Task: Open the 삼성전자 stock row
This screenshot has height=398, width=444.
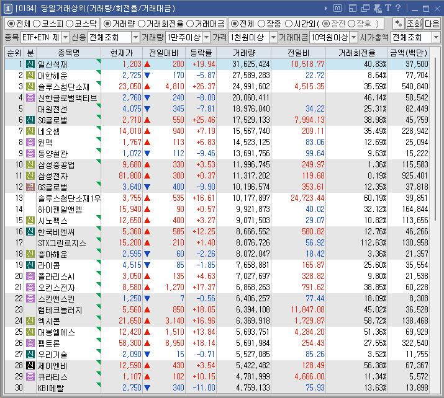Action: click(217, 176)
